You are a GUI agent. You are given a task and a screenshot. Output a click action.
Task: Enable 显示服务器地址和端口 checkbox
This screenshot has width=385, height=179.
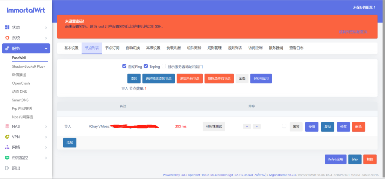[x=164, y=66]
